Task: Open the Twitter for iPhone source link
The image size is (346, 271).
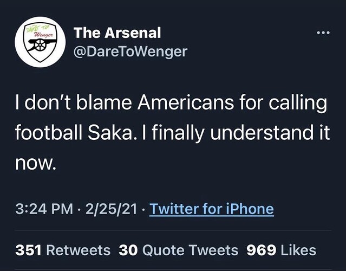Action: pos(211,209)
